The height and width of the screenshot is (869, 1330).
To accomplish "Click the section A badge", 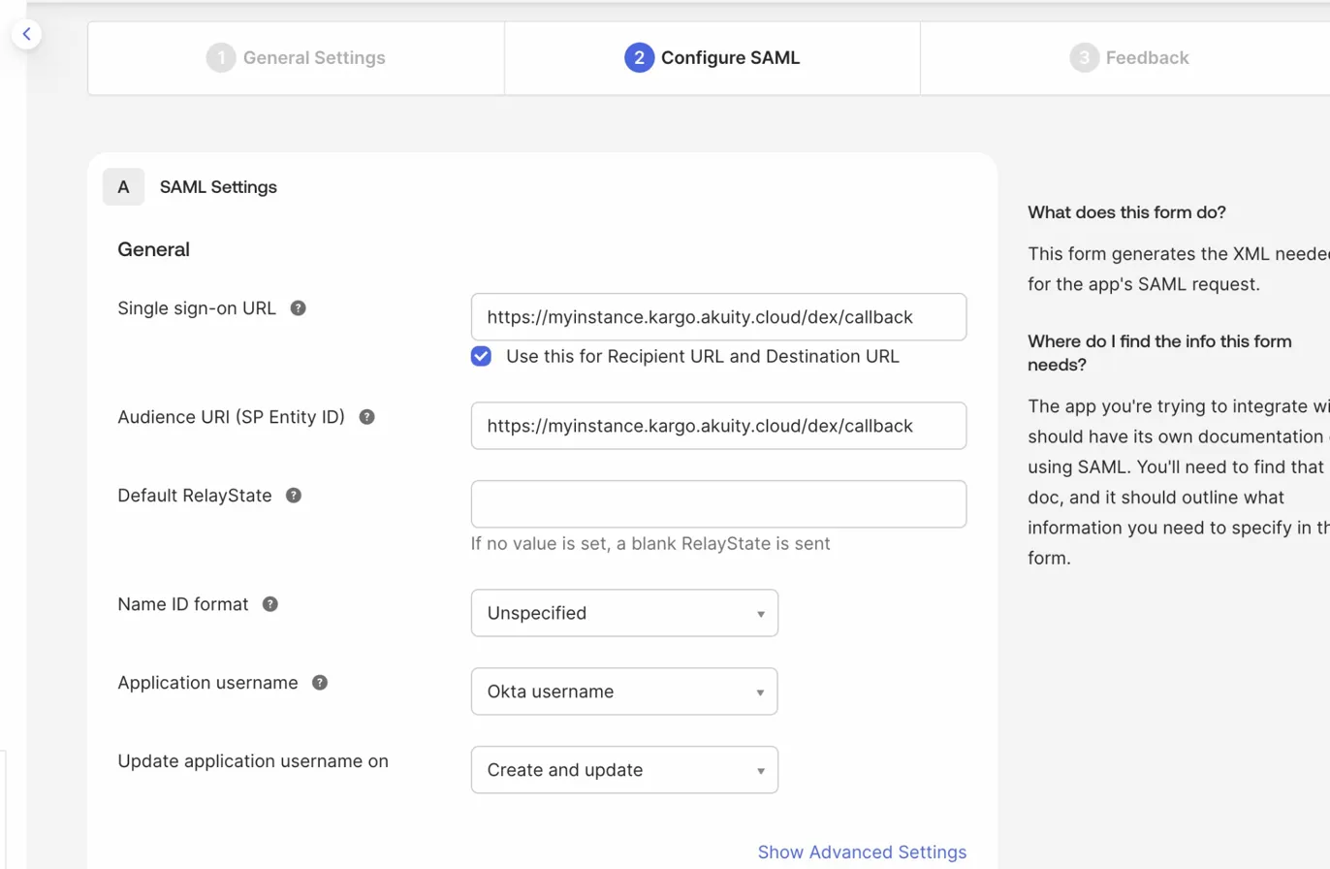I will (x=123, y=187).
